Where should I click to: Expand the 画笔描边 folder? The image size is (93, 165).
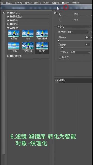(x=8, y=16)
